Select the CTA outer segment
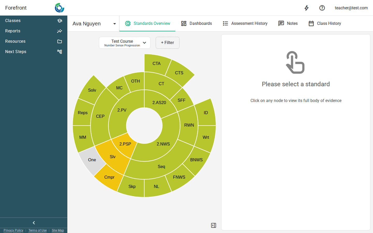 (156, 63)
